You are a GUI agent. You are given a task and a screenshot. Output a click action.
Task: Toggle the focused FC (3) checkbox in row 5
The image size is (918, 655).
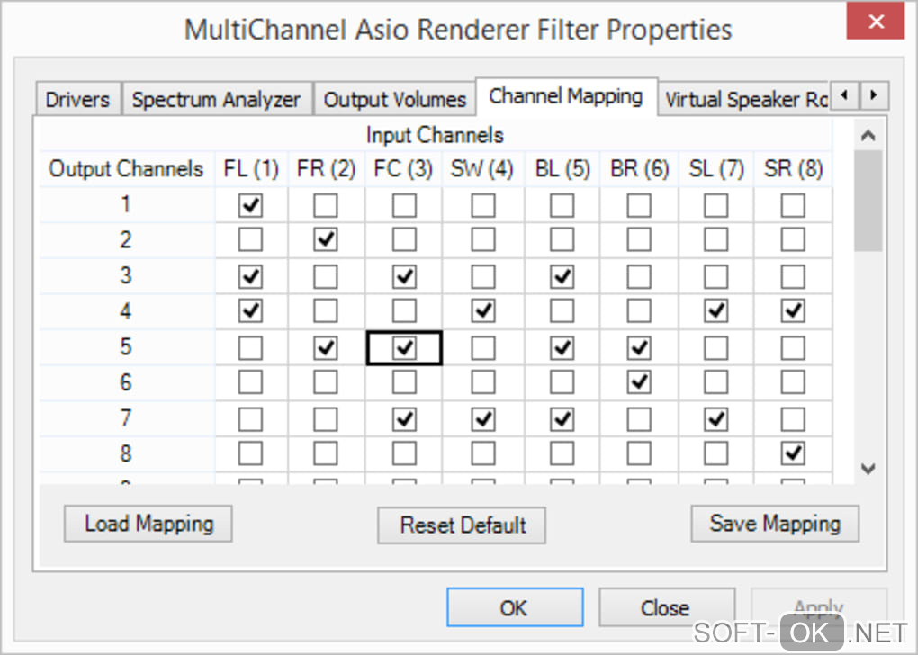(x=404, y=348)
